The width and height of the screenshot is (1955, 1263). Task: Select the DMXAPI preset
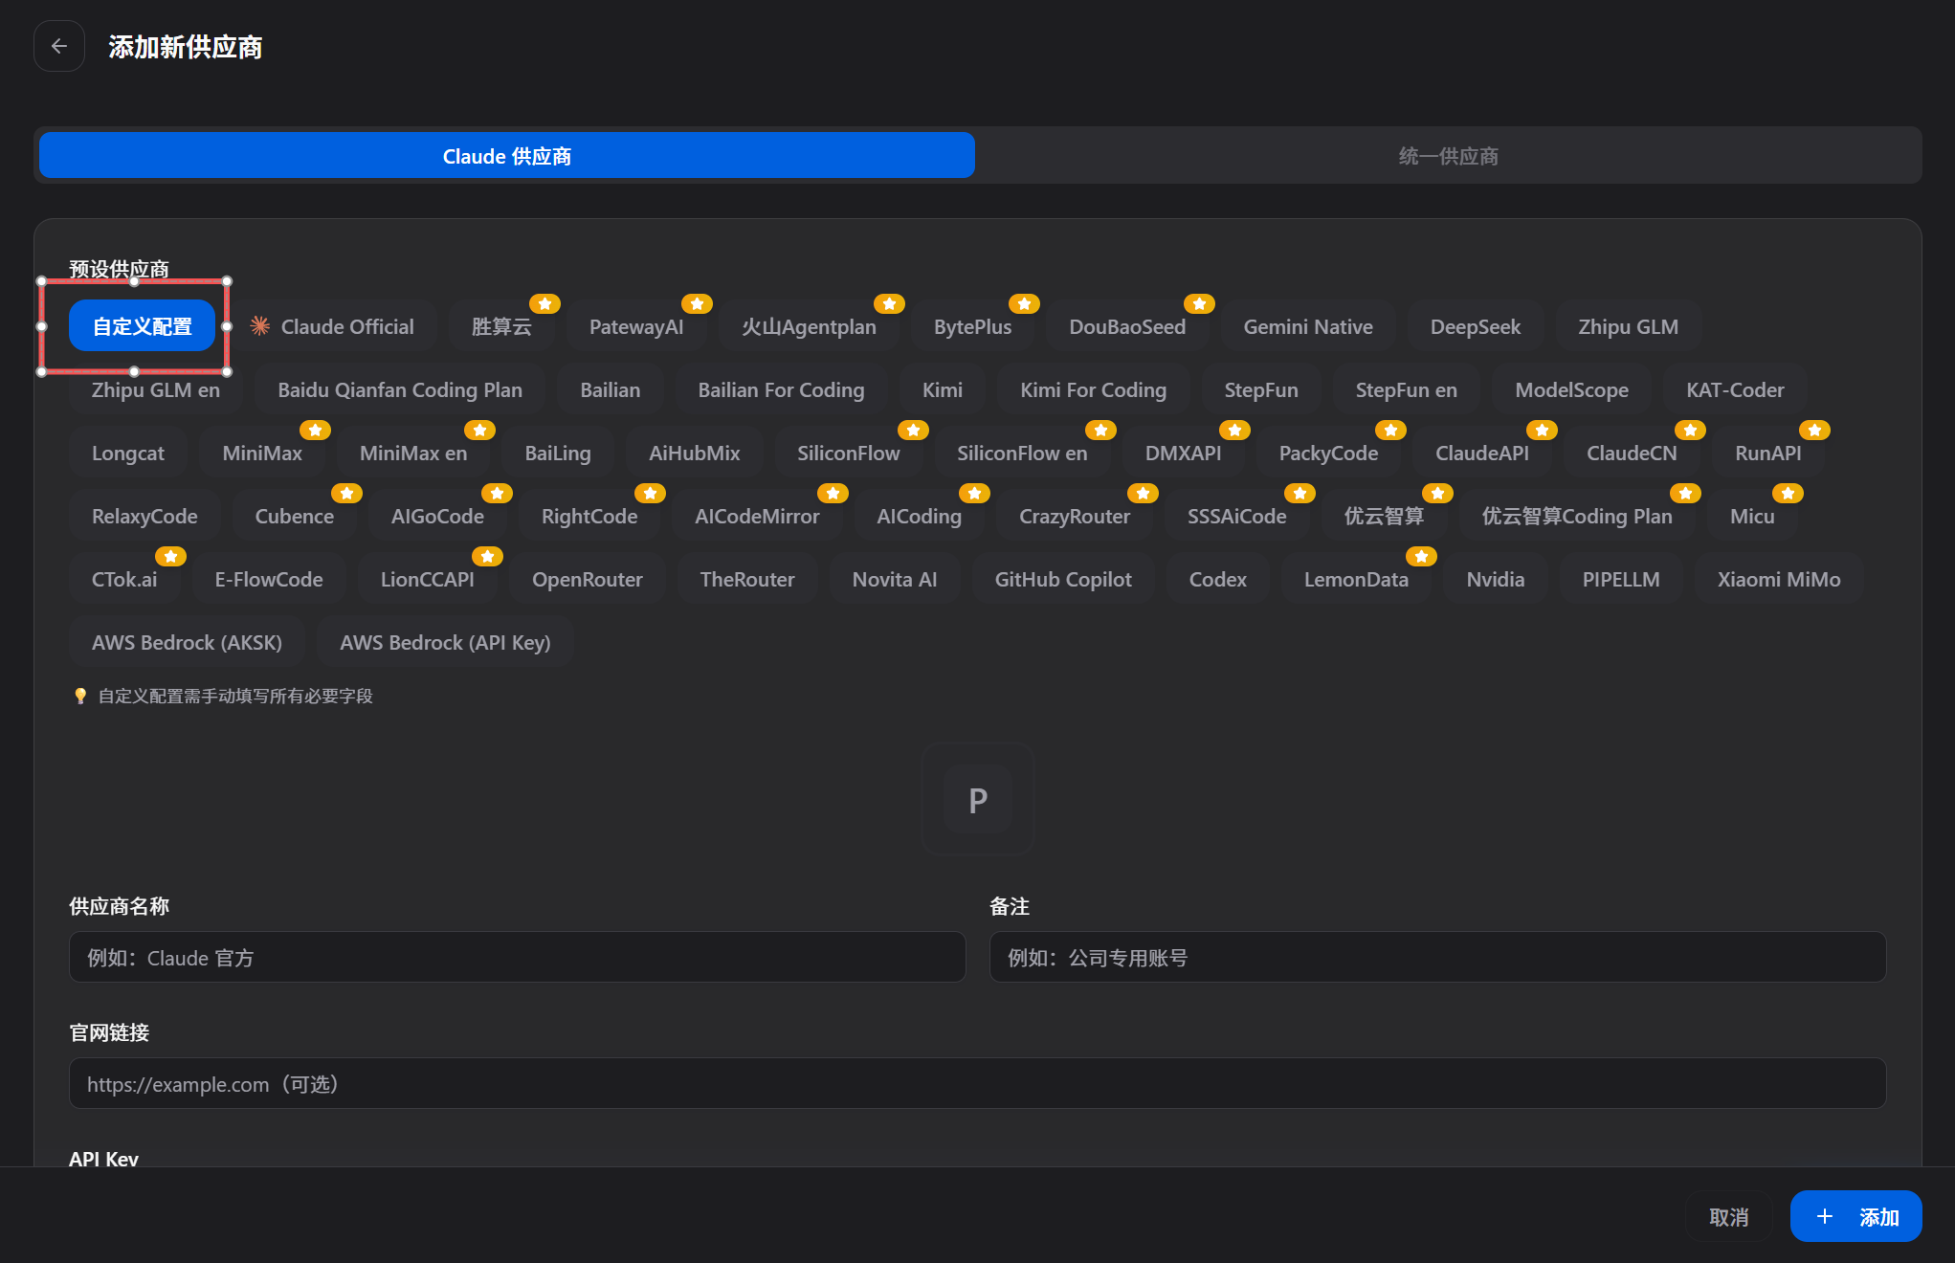click(1183, 453)
